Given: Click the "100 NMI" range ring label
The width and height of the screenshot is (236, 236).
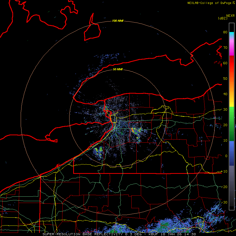Looking at the screenshot, I should pyautogui.click(x=118, y=21).
